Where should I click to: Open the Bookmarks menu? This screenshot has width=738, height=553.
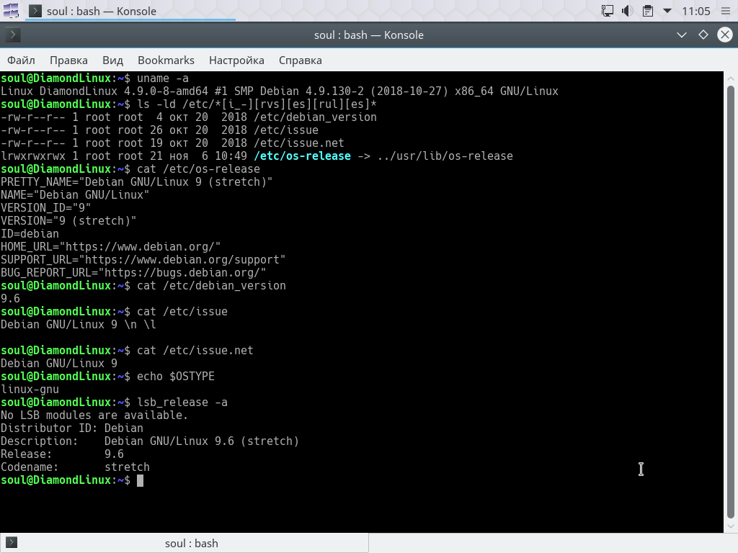click(x=166, y=60)
